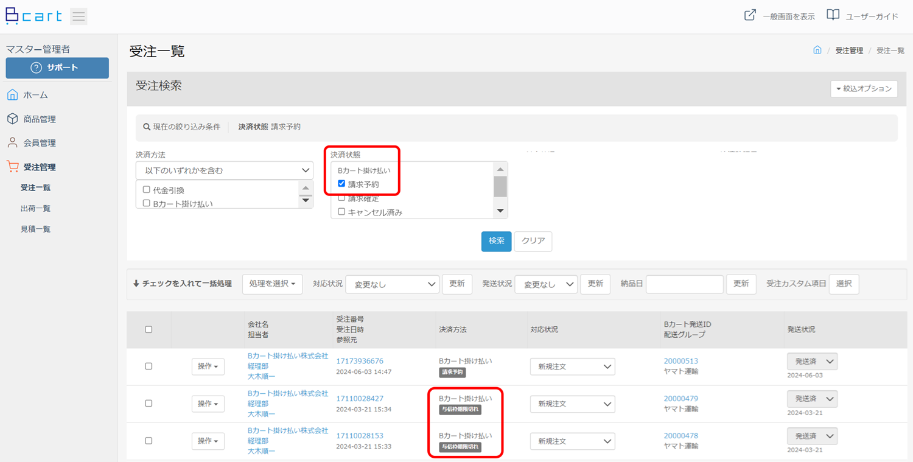Open shipment ID 20000478 link

(681, 436)
